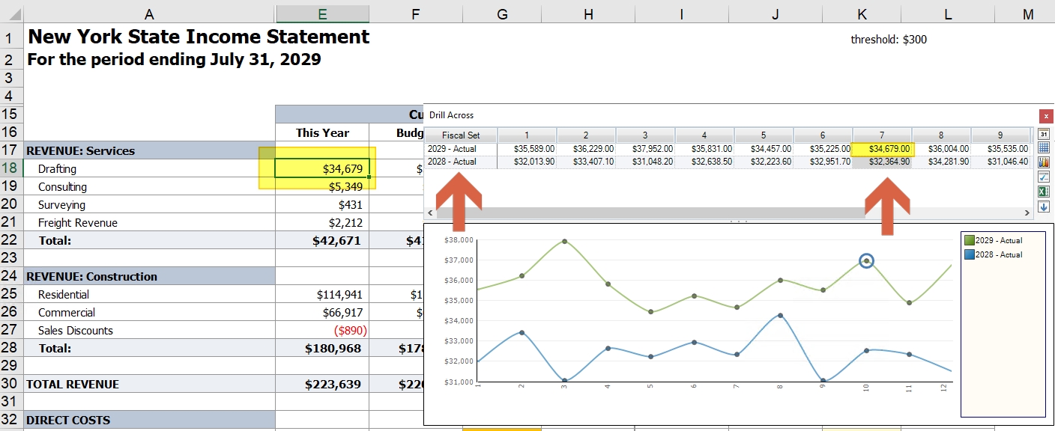Click the Export to Excel icon

pyautogui.click(x=1044, y=192)
